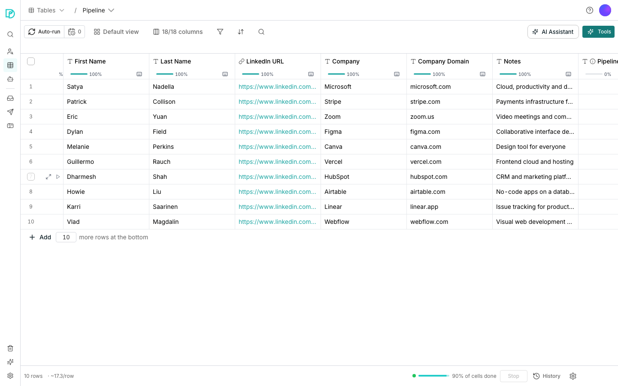Screen dimensions: 618x386
Task: Click the sparkles icon in the sidebar
Action: click(10, 362)
